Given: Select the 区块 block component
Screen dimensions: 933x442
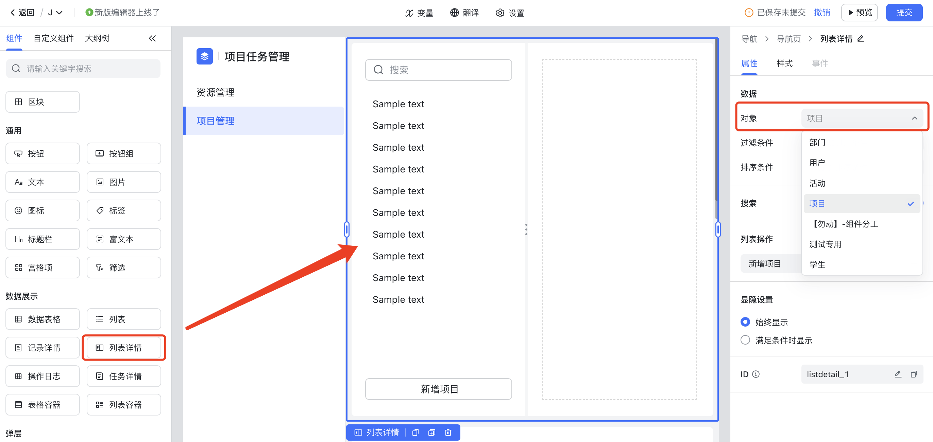Looking at the screenshot, I should (43, 102).
